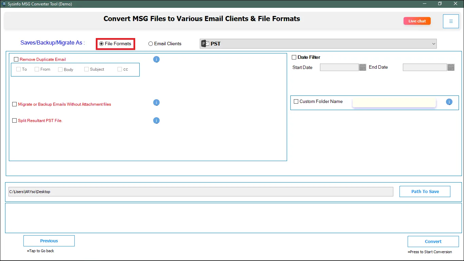Show info for Migrate Without Attachment files
Screen dimensions: 464x261
[156, 103]
